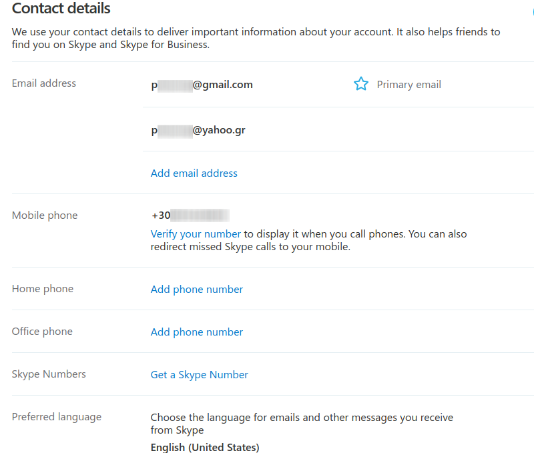534x467 pixels.
Task: Click the contact details description paragraph
Action: click(256, 38)
